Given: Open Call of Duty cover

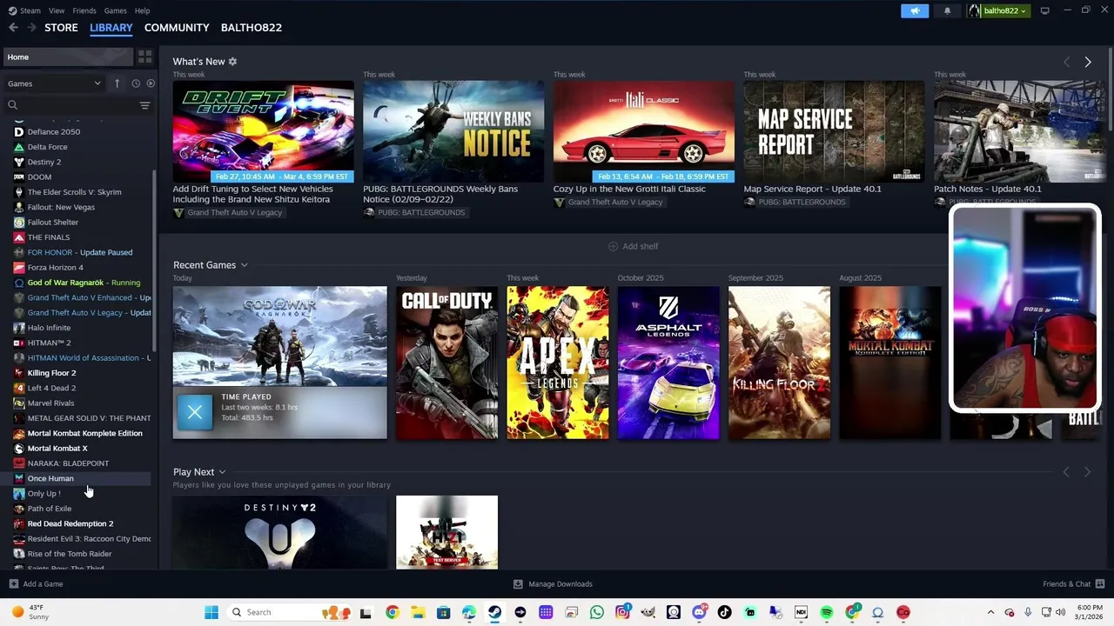Looking at the screenshot, I should [x=446, y=363].
